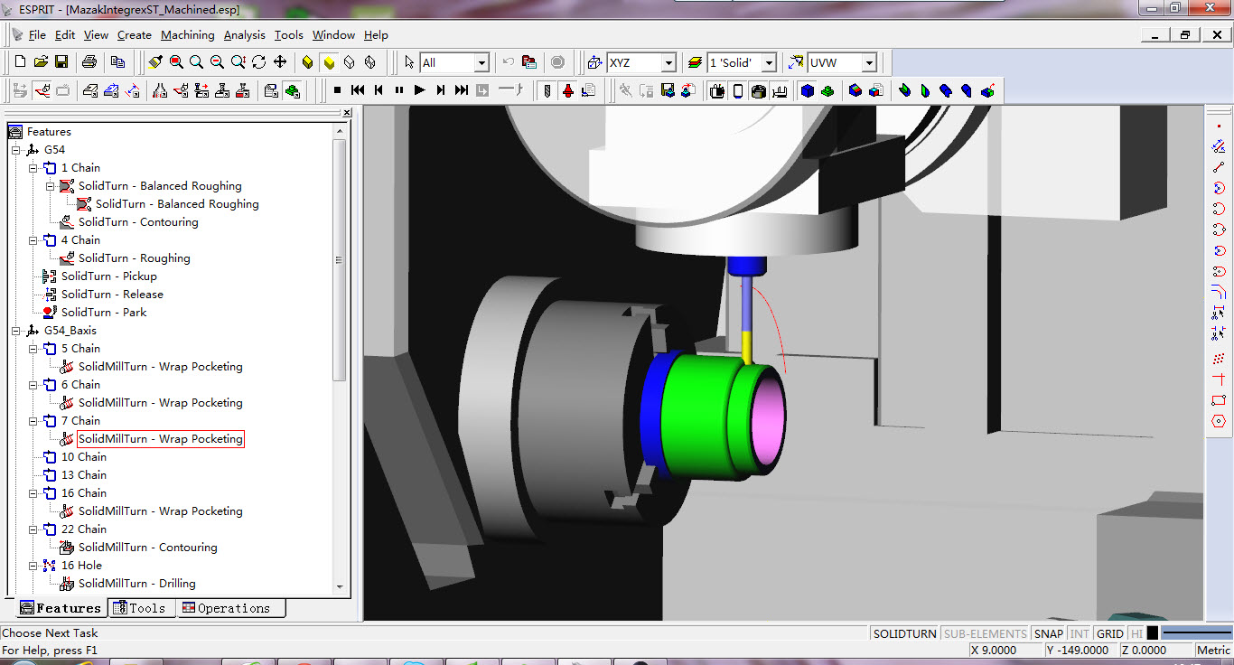Save the file using the floppy icon
Screen dimensions: 1234x665
point(61,62)
